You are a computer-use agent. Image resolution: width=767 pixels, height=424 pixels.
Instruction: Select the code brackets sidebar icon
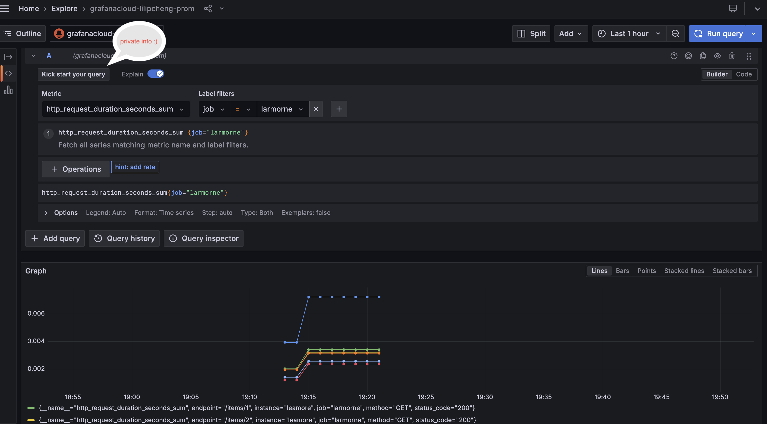8,73
